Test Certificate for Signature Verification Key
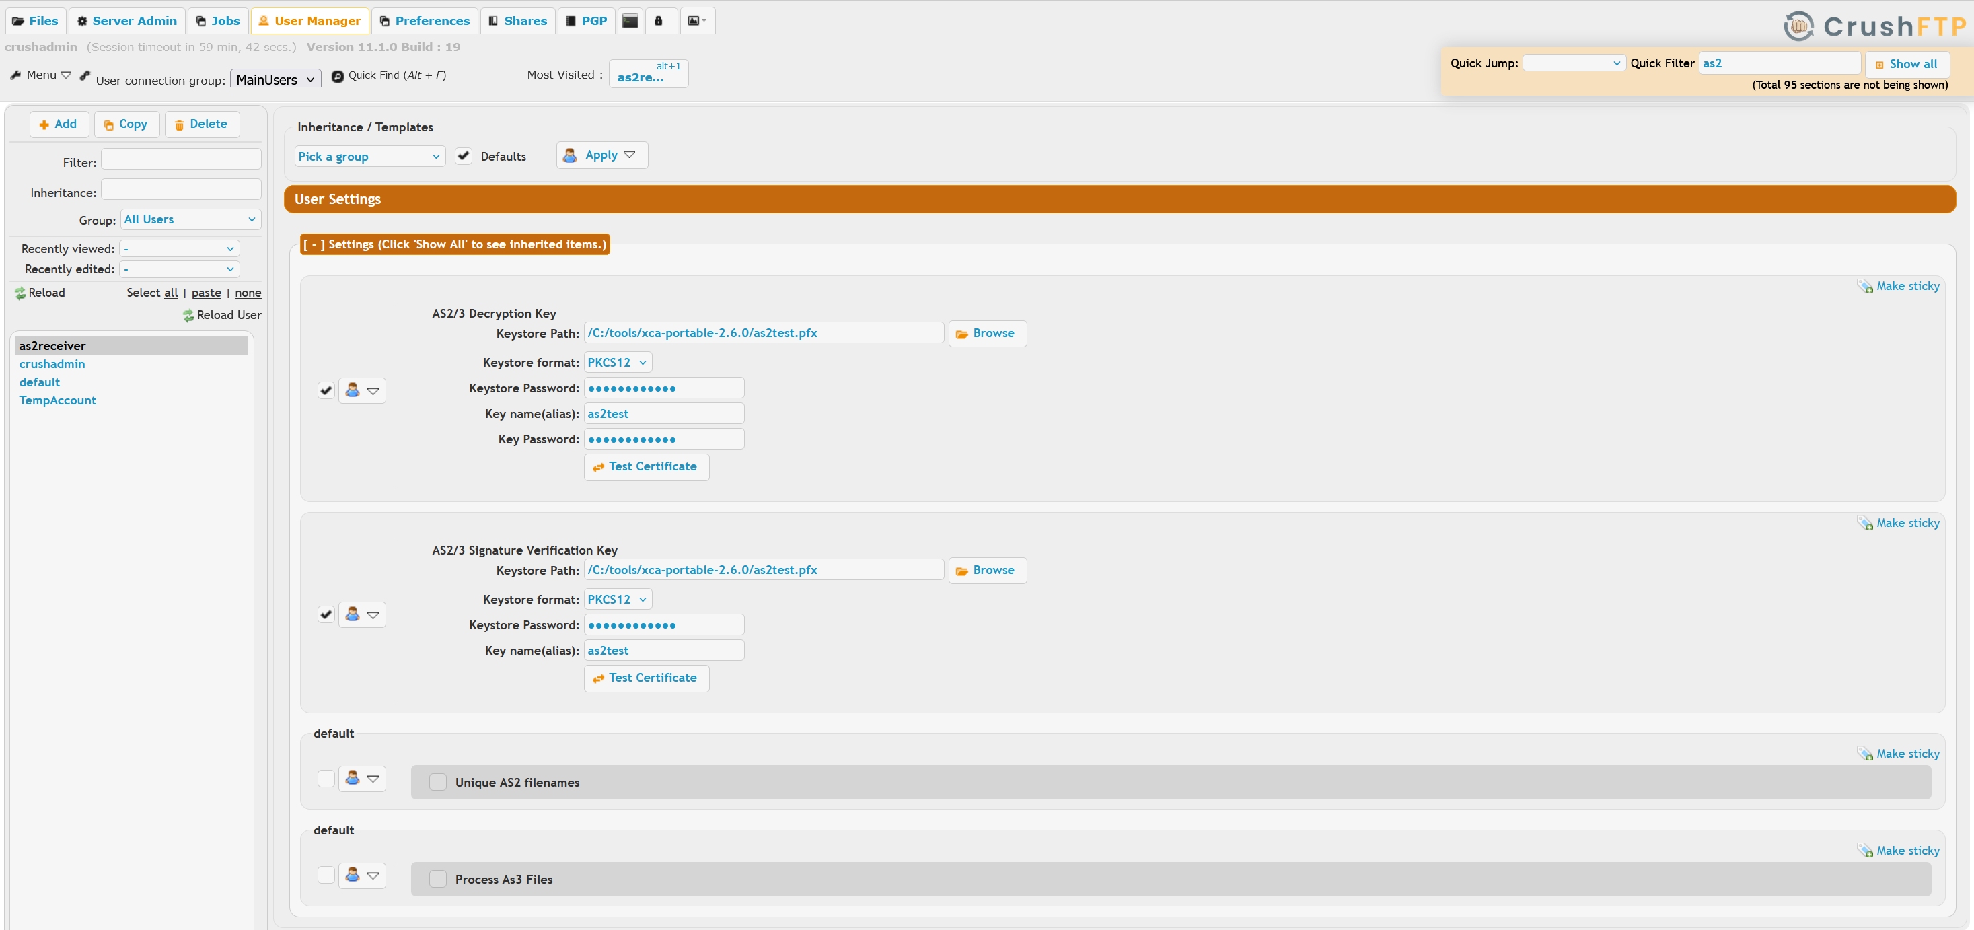This screenshot has height=930, width=1974. coord(646,678)
